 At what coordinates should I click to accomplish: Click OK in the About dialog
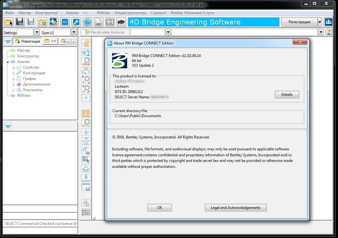click(160, 208)
